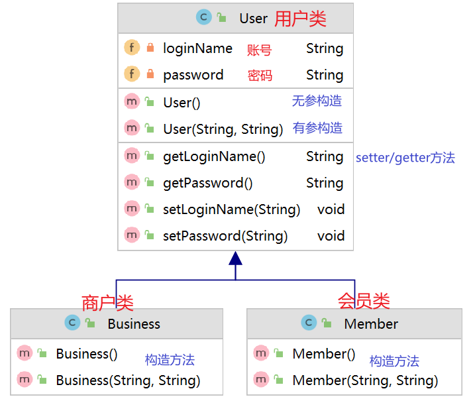This screenshot has width=473, height=397.
Task: Click the password field name
Action: (193, 75)
